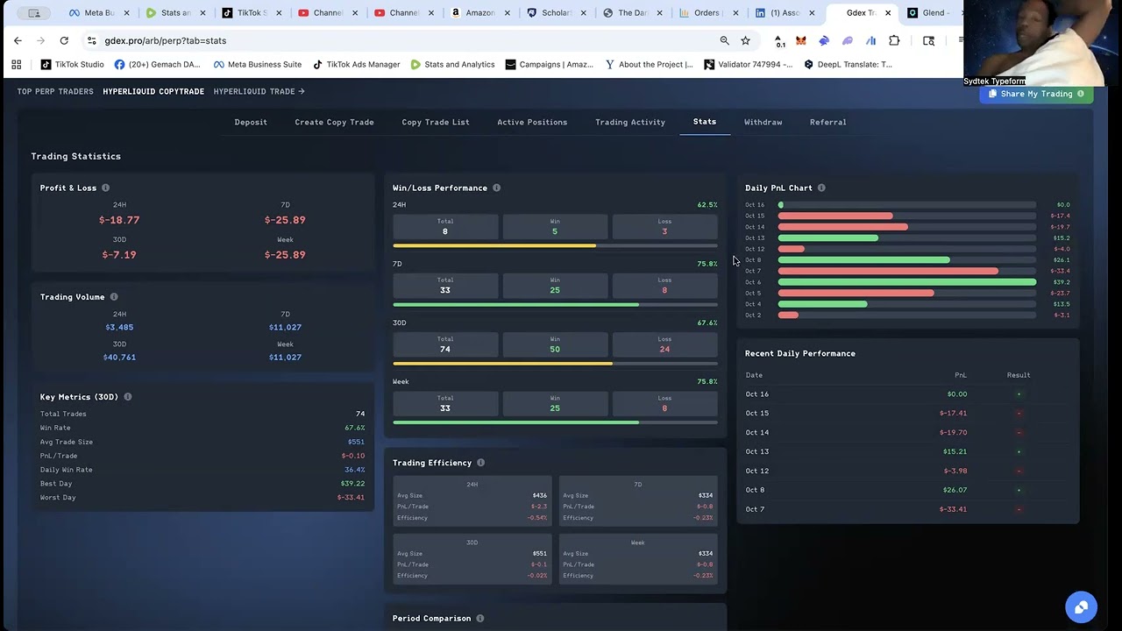1122x631 pixels.
Task: Open the chat support bubble icon
Action: click(x=1081, y=606)
